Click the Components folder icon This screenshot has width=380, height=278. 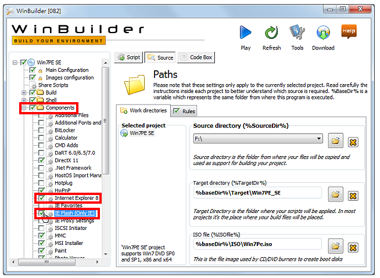coord(40,107)
